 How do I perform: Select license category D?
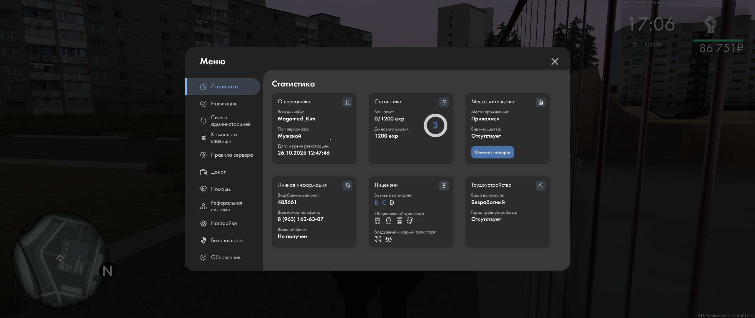pyautogui.click(x=392, y=203)
